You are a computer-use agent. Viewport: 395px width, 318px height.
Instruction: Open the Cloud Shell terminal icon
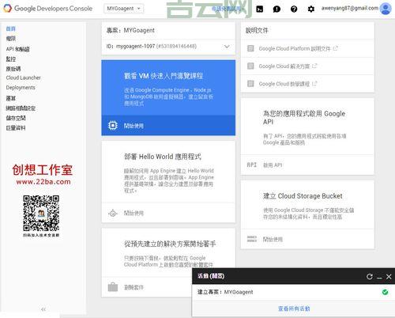[x=260, y=9]
